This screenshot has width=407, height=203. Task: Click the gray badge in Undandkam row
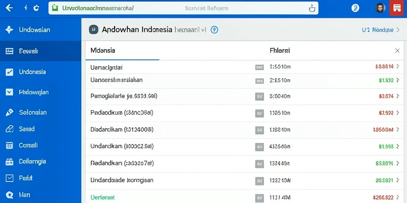point(259,147)
